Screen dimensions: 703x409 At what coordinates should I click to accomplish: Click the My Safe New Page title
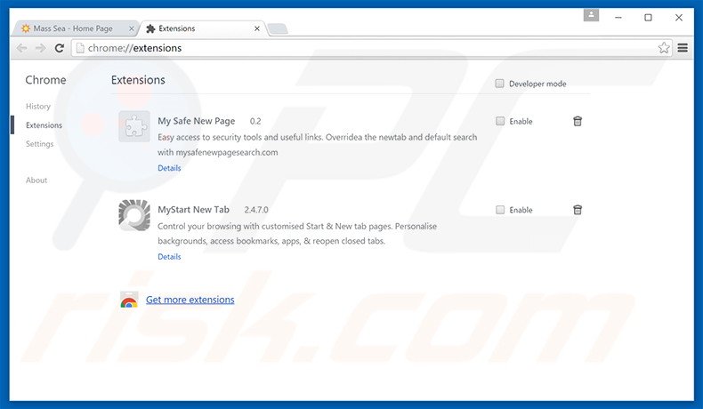point(197,121)
